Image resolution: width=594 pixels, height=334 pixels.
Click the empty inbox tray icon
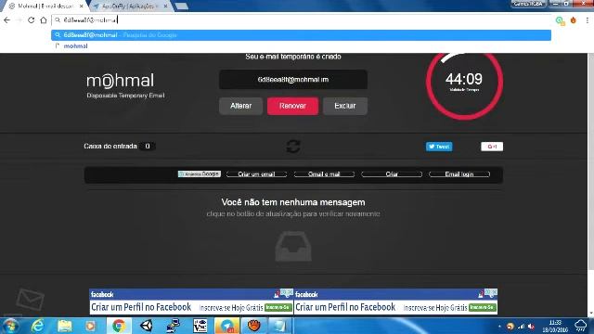tap(293, 247)
